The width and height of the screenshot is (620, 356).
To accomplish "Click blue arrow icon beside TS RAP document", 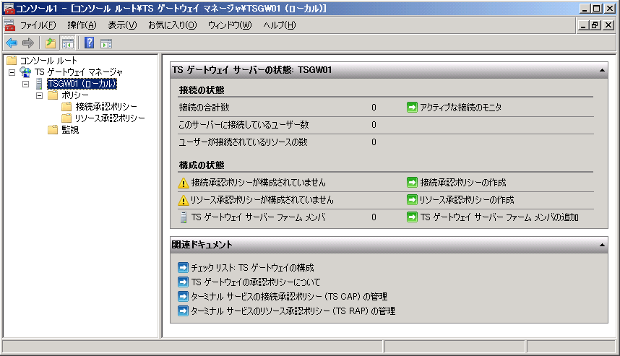I will (x=183, y=311).
